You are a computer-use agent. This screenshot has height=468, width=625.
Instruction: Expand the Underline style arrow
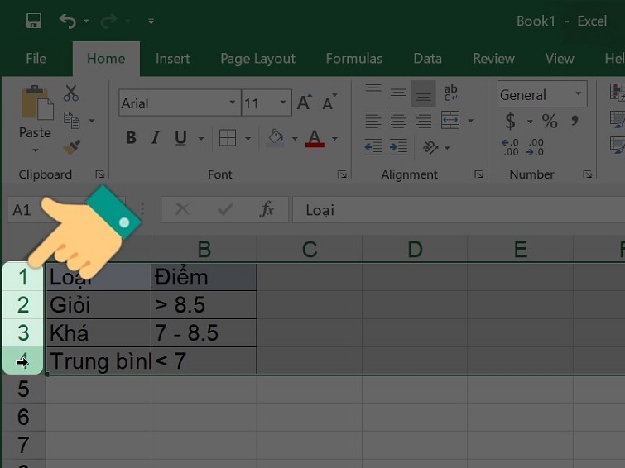pos(201,139)
